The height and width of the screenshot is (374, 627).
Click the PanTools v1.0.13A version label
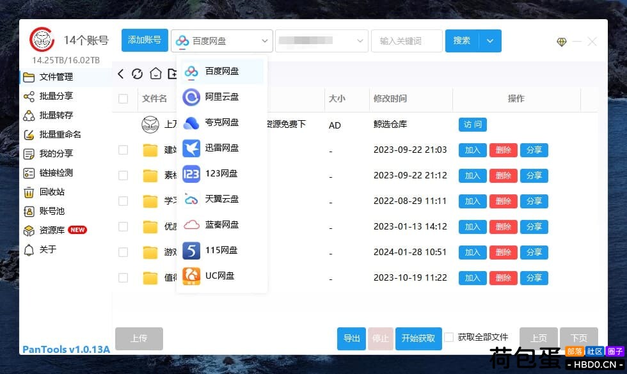[x=66, y=350]
